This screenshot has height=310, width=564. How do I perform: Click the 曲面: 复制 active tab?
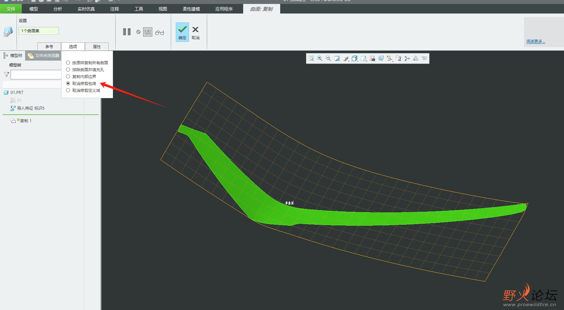point(262,9)
